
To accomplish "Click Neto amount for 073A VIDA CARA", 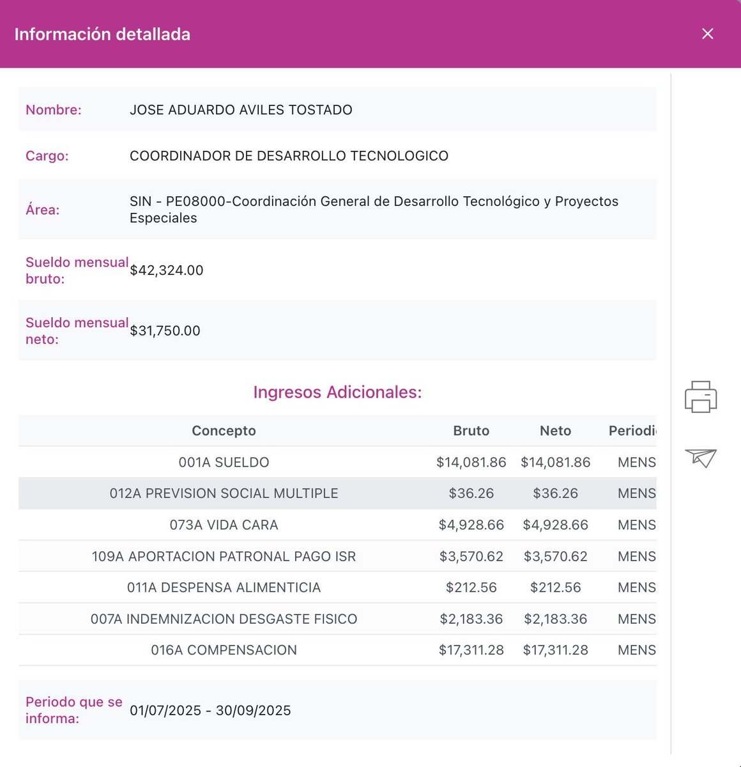I will (x=556, y=525).
